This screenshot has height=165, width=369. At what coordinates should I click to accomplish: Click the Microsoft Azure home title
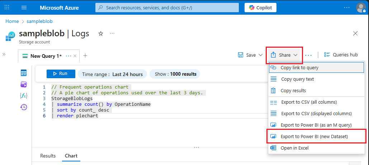[59, 8]
